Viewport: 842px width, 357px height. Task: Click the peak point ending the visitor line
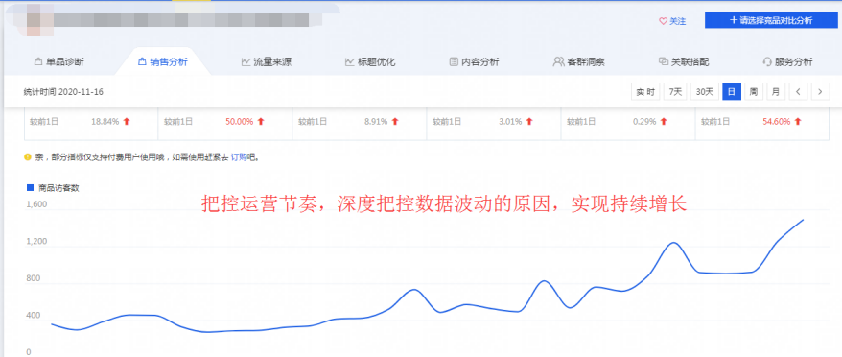tap(803, 220)
